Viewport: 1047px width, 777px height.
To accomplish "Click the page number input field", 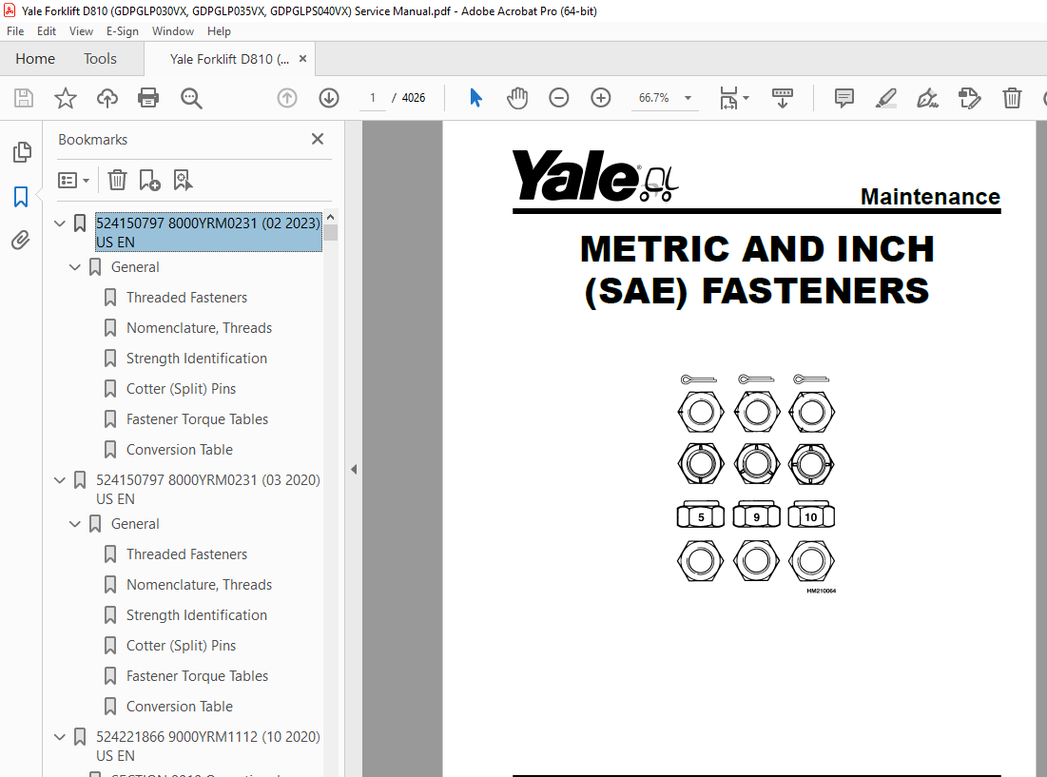I will click(x=373, y=98).
